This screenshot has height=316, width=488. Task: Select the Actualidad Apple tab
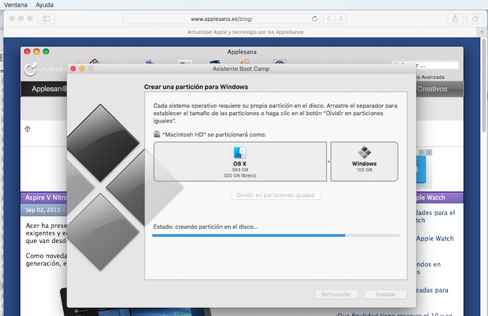click(245, 32)
